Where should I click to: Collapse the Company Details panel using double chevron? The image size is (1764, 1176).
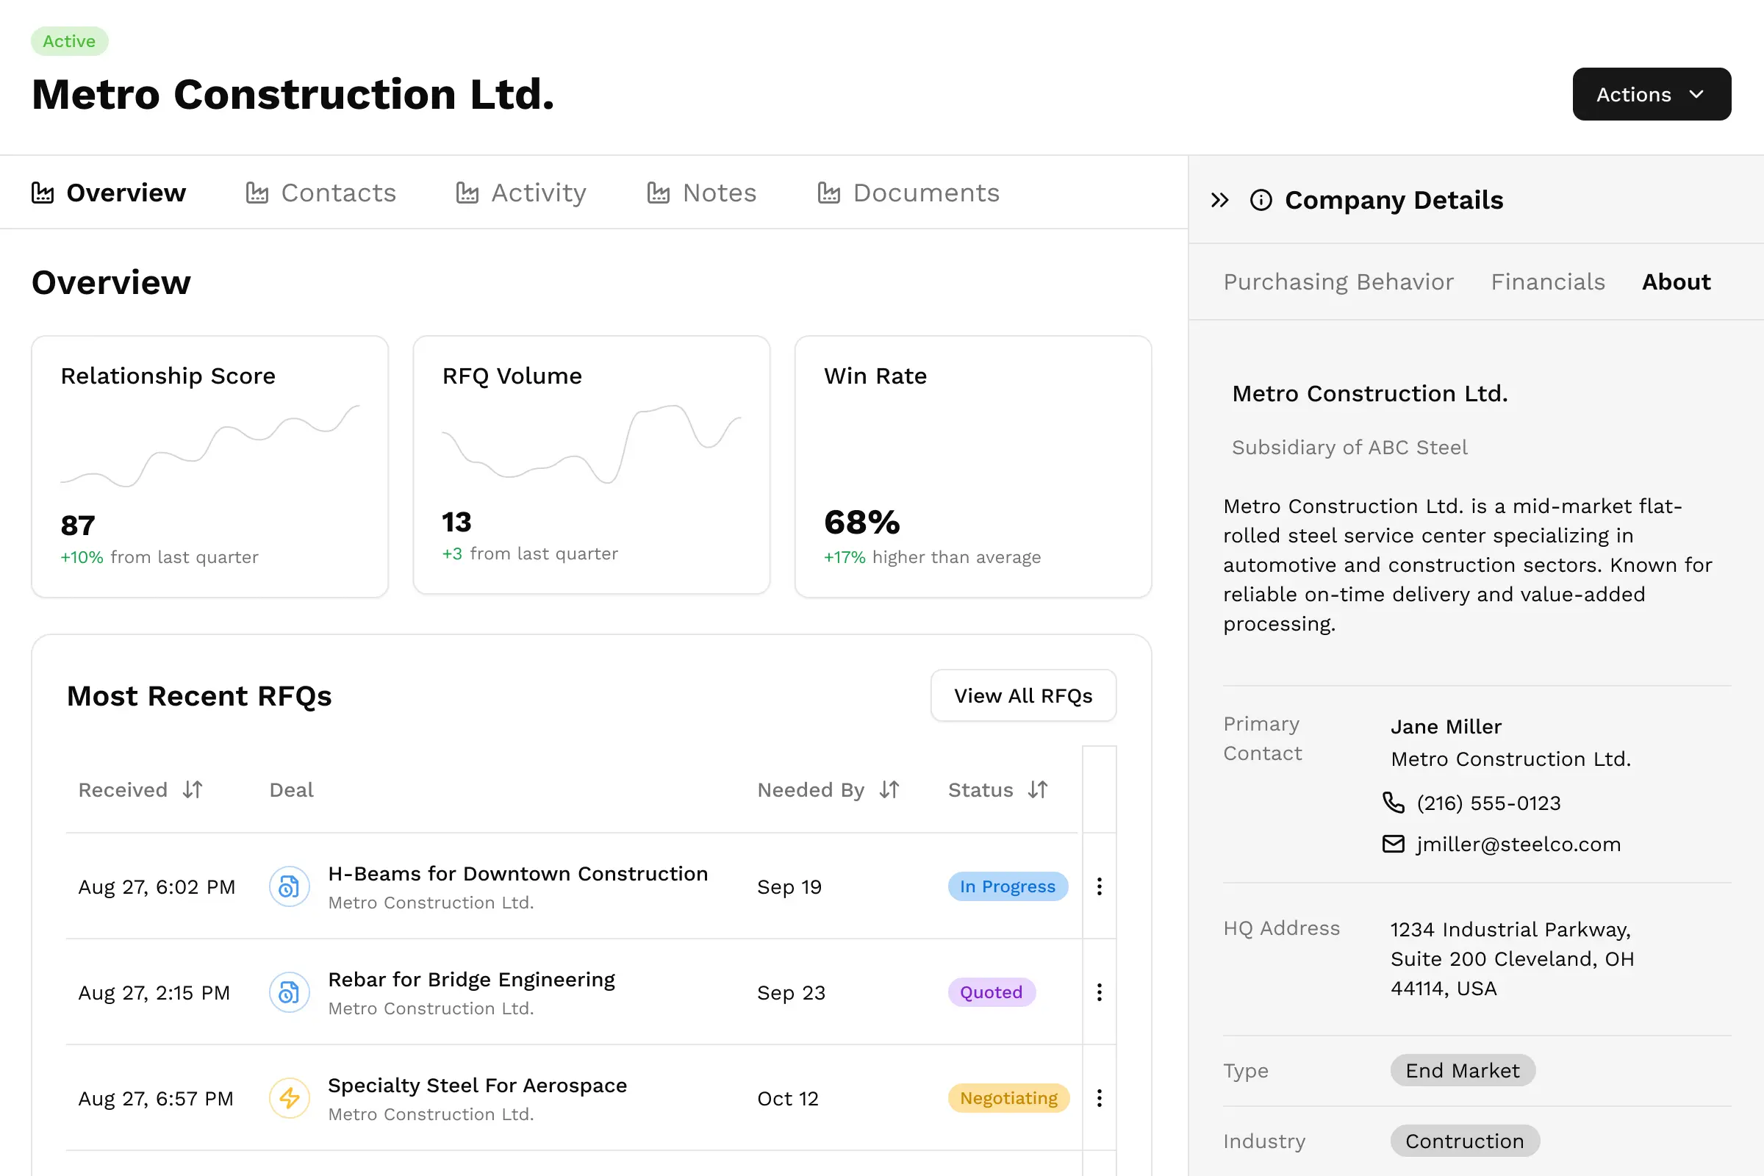click(1219, 200)
